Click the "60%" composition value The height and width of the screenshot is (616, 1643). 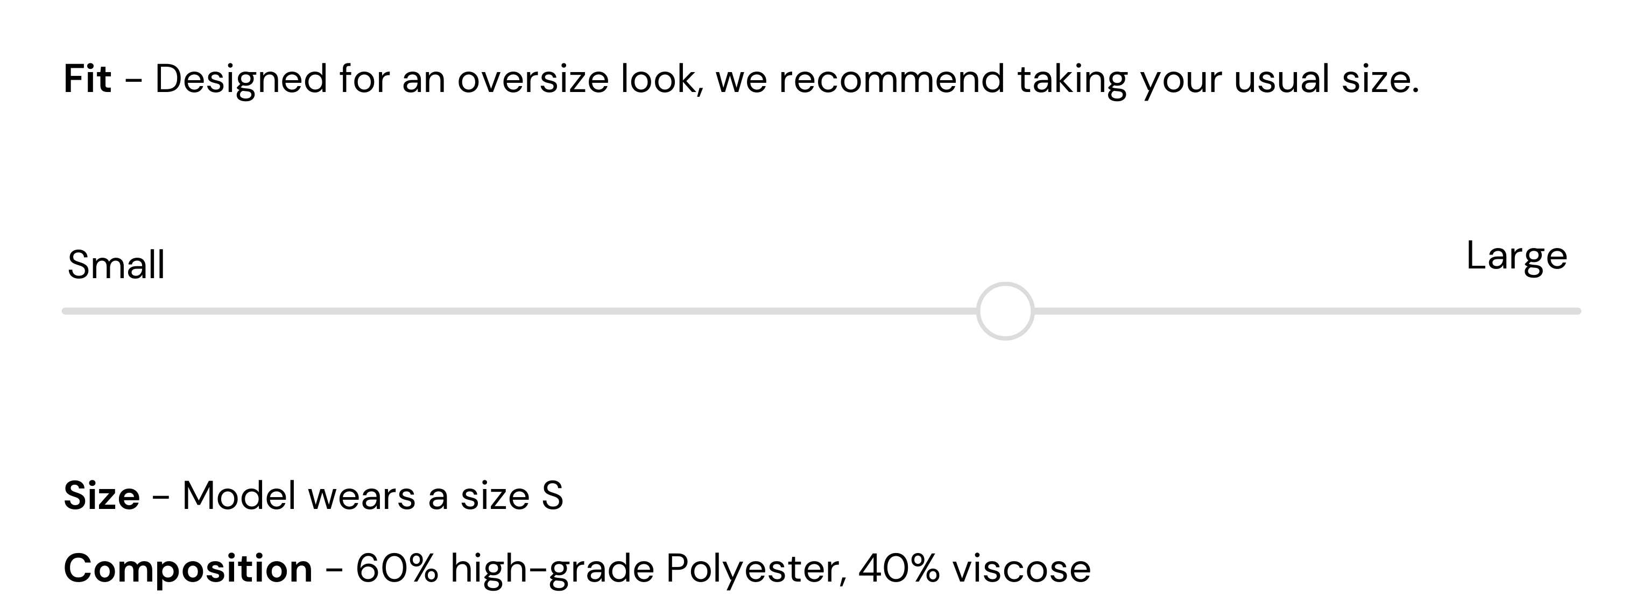pos(397,568)
